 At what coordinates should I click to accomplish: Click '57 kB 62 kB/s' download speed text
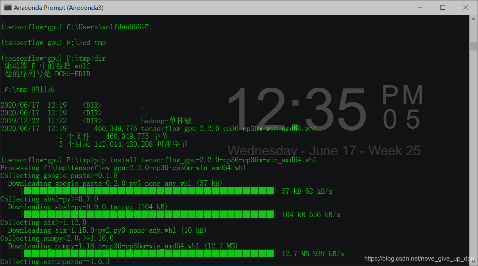pos(307,191)
